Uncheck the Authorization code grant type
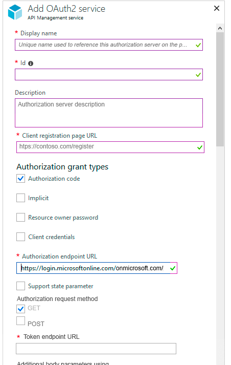The height and width of the screenshot is (365, 231). pos(20,179)
